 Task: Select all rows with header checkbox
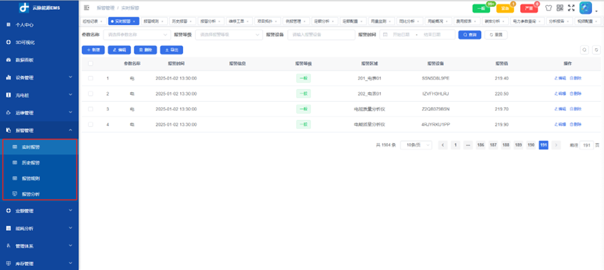(90, 63)
